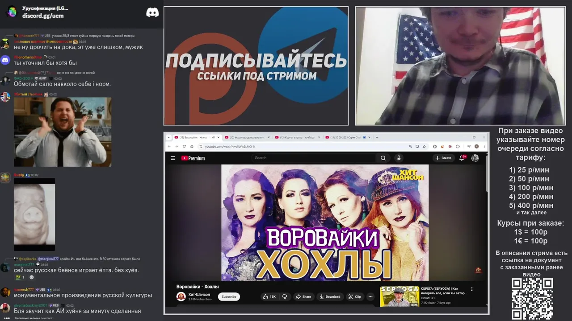
Task: Open site information icon in address bar
Action: (x=201, y=146)
